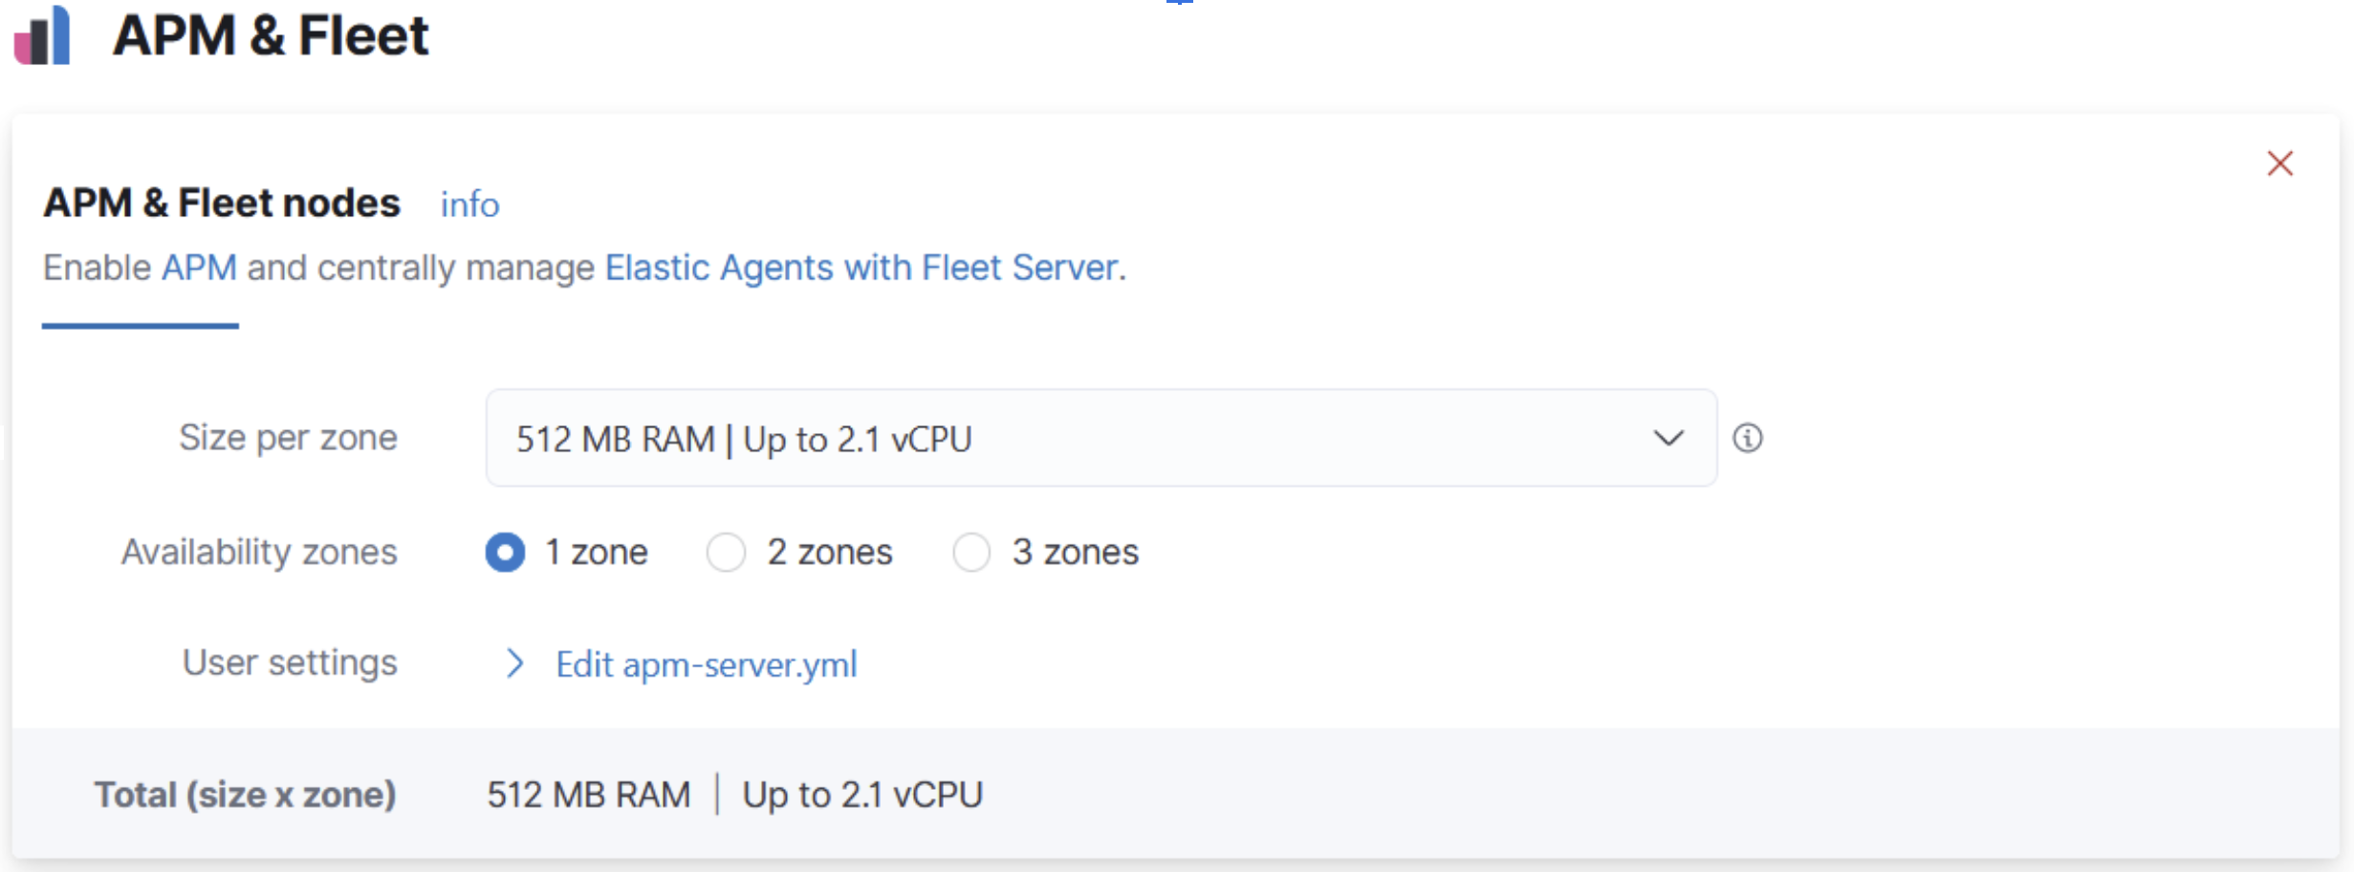Screen dimensions: 2354x872
Task: Expand the apm-server.yml settings chevron
Action: click(515, 663)
